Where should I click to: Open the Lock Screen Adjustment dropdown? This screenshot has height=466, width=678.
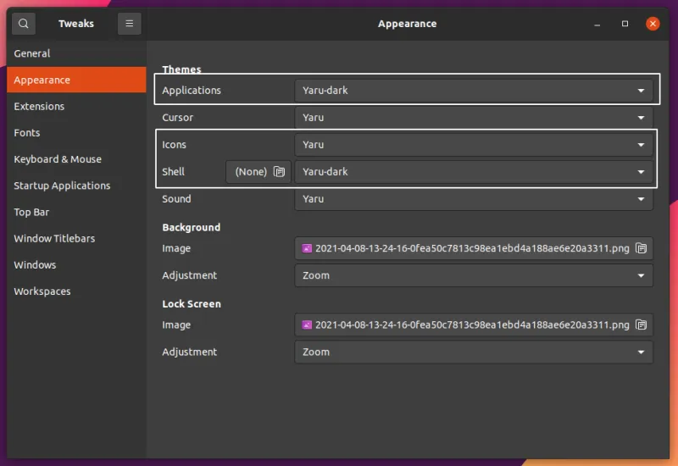(x=474, y=352)
